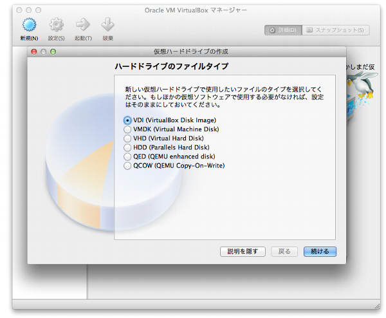Close the 仮想ハードドライブの作成 dialog with red button
The width and height of the screenshot is (386, 318).
pyautogui.click(x=34, y=51)
